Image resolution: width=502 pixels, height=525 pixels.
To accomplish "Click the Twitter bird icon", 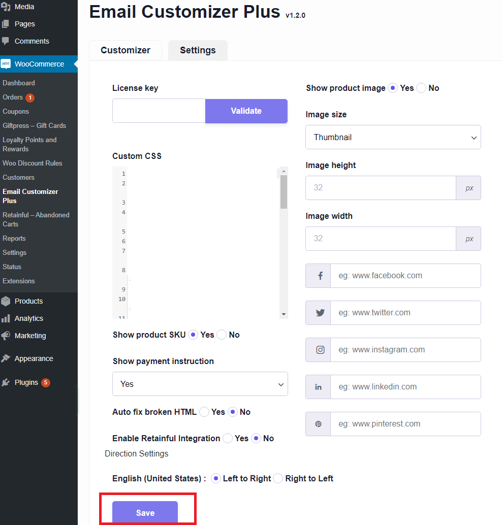I will pos(320,313).
